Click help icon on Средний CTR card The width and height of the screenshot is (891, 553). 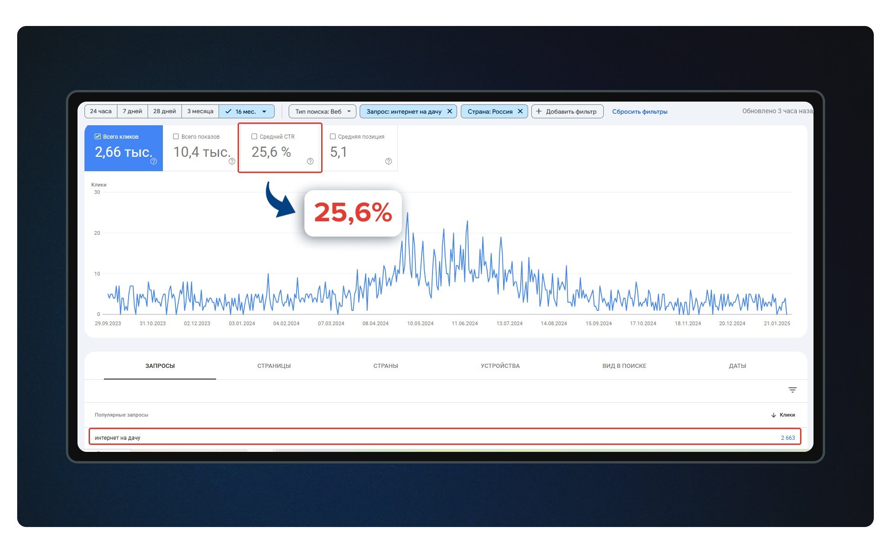tap(310, 161)
